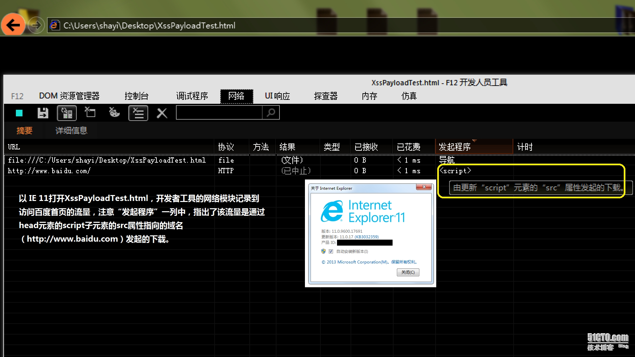635x357 pixels.
Task: Sort by the URL column header
Action: [14, 147]
